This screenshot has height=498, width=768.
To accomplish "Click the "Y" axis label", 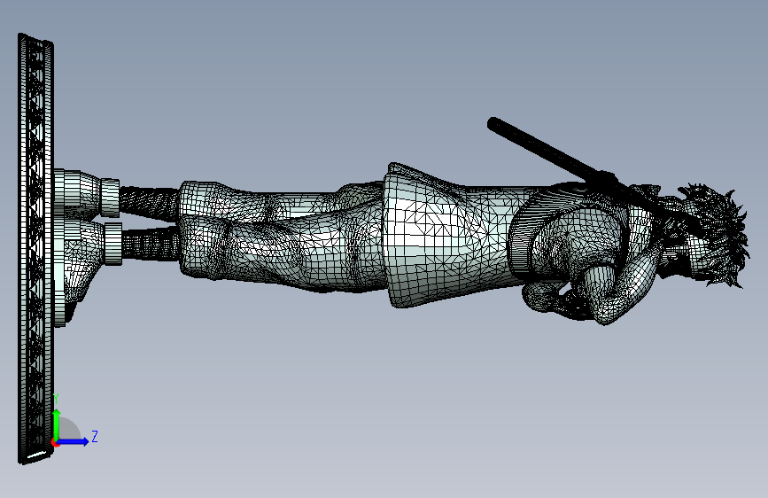I will (56, 399).
